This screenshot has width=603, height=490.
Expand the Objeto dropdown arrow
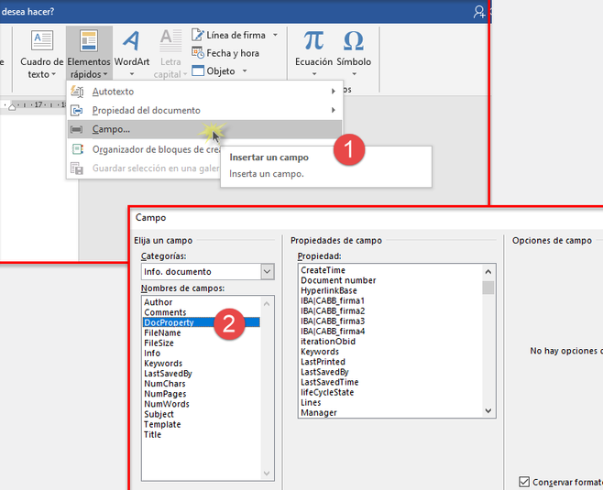click(245, 71)
